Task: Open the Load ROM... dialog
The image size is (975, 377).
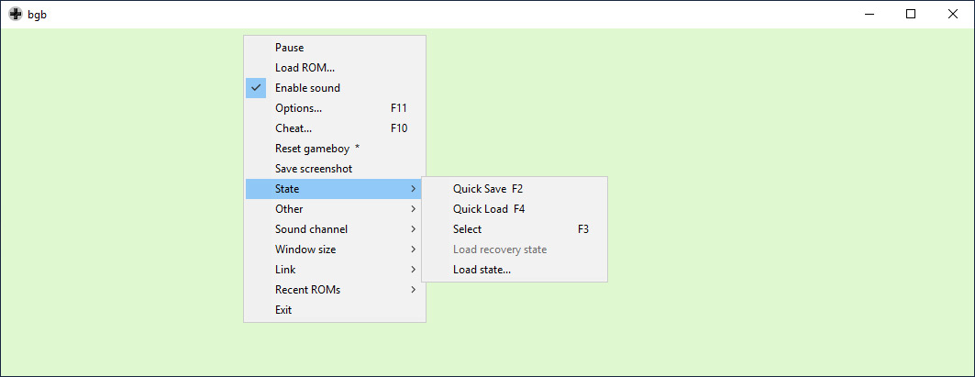Action: pyautogui.click(x=335, y=68)
